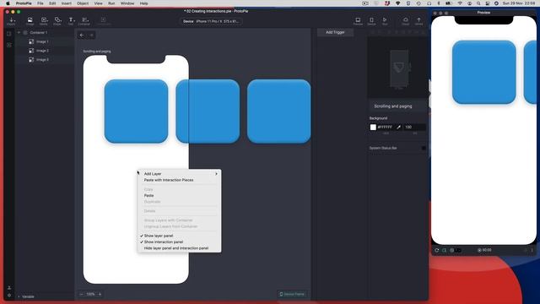Open the Insert menu
The width and height of the screenshot is (540, 304).
pyautogui.click(x=66, y=3)
